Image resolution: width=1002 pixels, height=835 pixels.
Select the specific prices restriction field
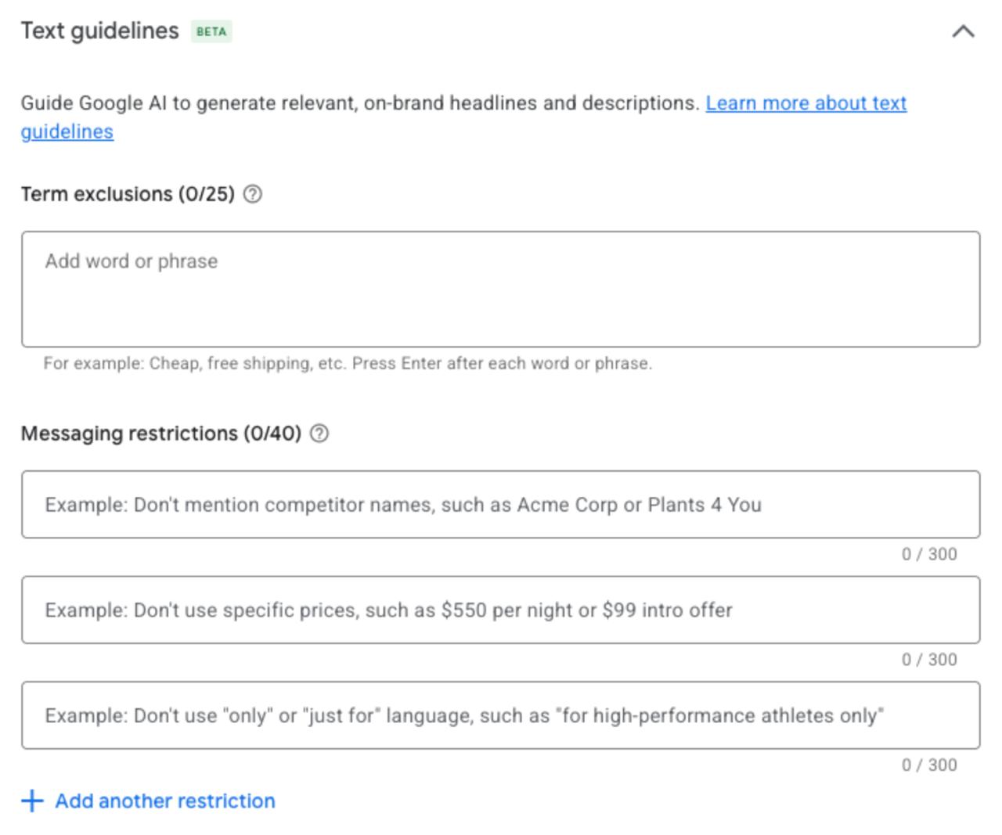click(x=501, y=610)
